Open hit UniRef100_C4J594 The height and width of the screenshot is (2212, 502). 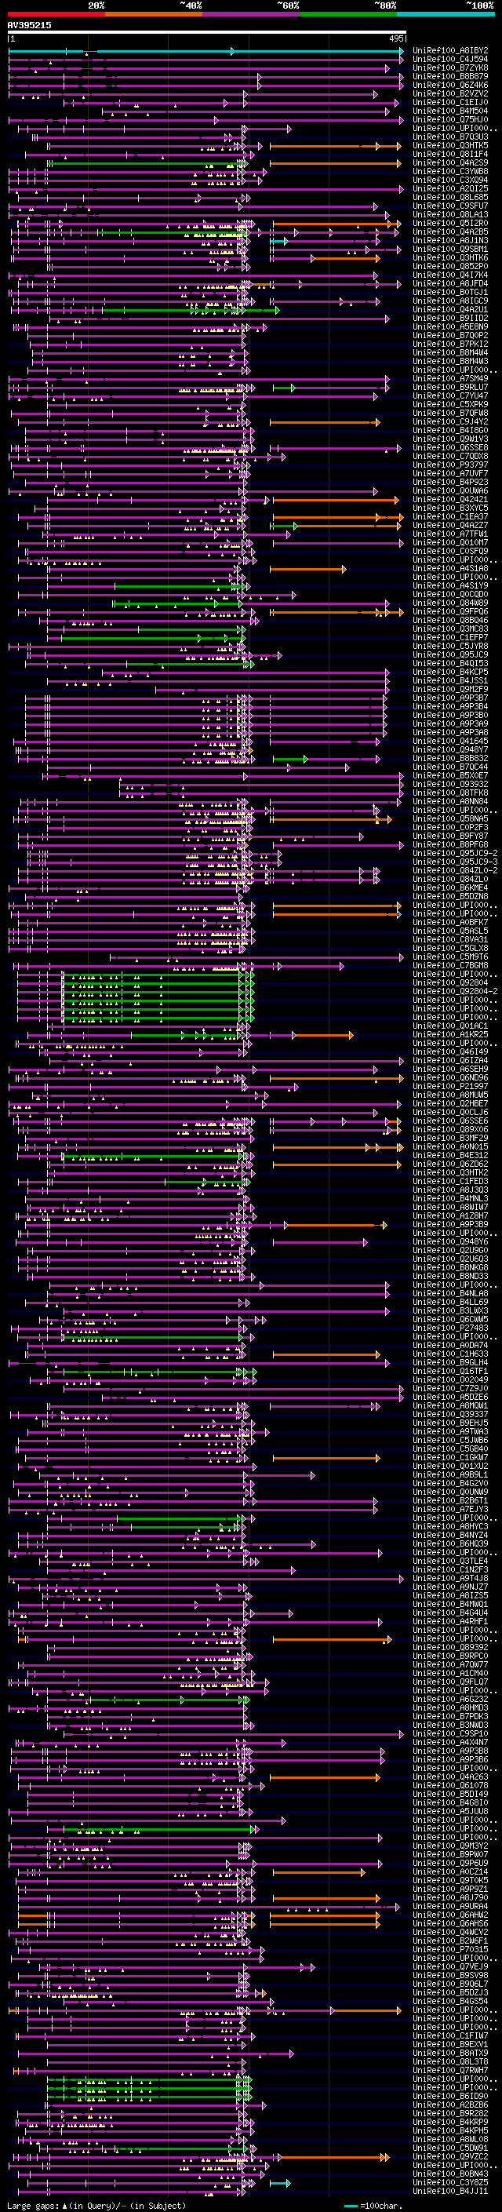[x=450, y=60]
